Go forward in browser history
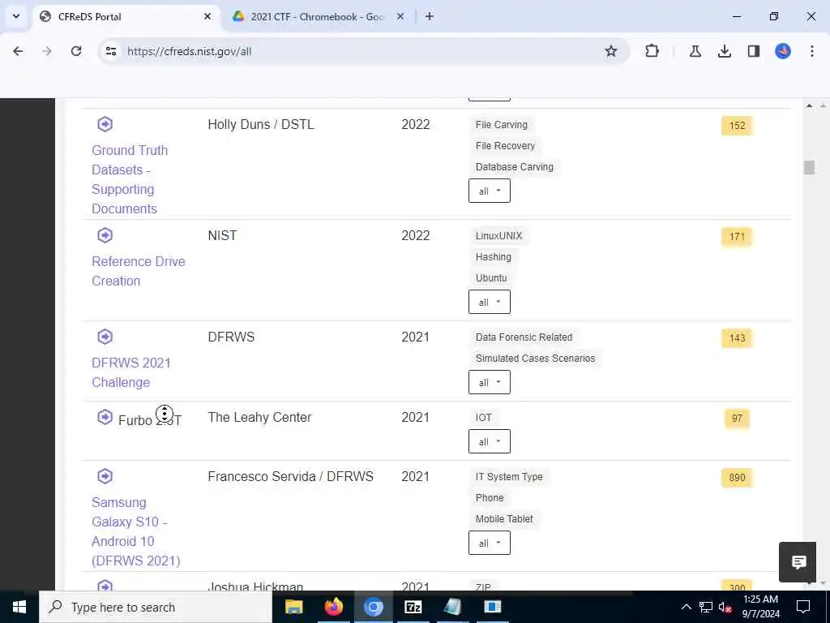This screenshot has height=623, width=830. (47, 51)
